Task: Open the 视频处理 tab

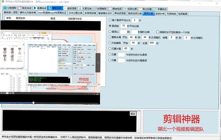Action: [x=130, y=9]
